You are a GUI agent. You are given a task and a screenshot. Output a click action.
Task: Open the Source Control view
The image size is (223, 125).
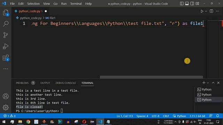(6, 35)
